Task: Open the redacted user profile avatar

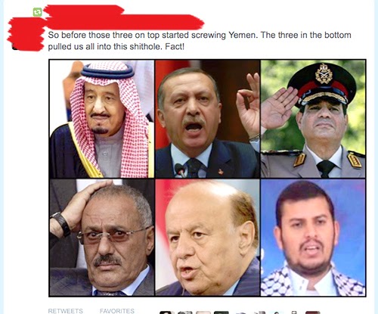Action: point(26,34)
